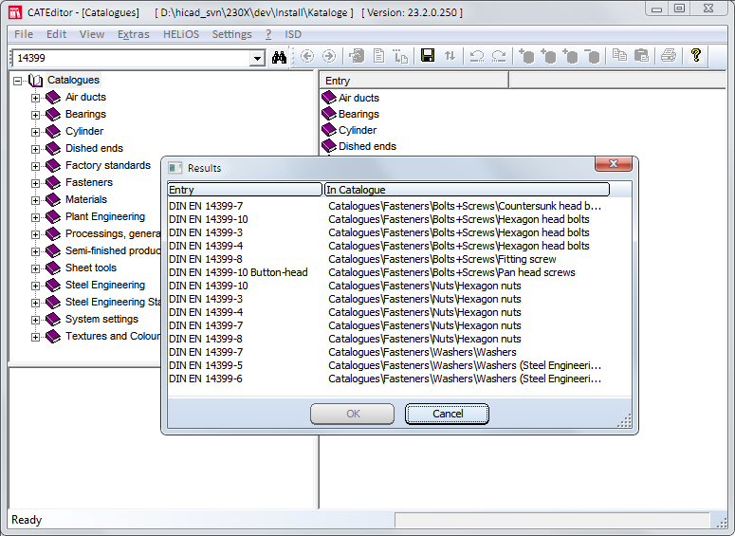735x536 pixels.
Task: Click the Ready status bar text
Action: click(27, 520)
